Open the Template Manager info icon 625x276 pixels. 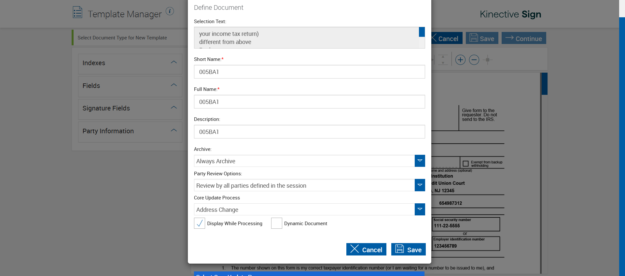point(170,11)
